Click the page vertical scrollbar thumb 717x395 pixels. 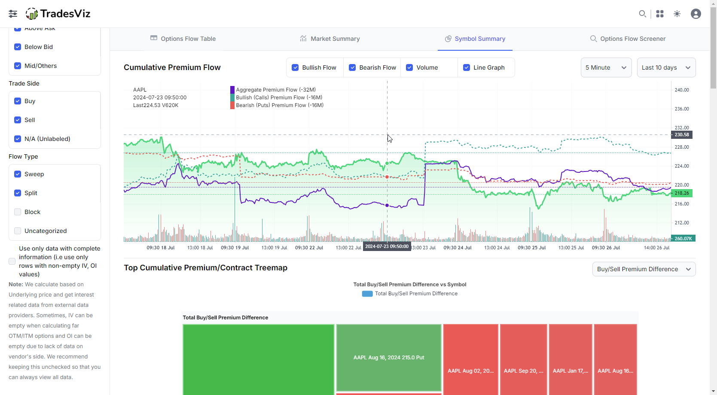[713, 47]
